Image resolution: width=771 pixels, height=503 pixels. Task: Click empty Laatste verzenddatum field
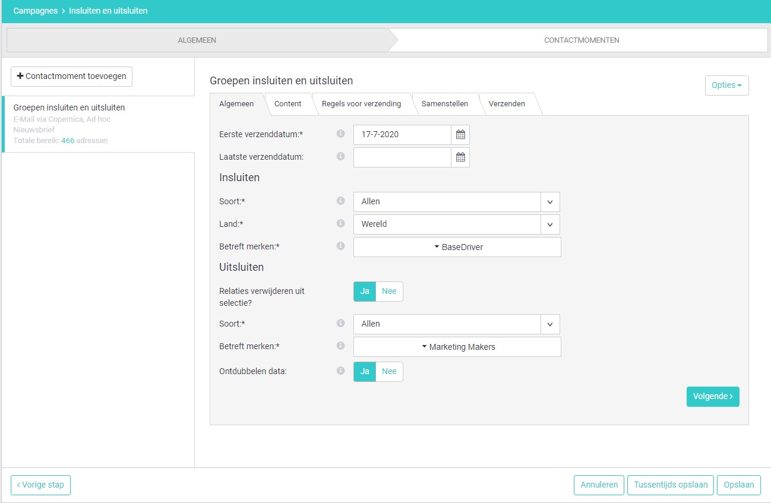click(x=402, y=157)
